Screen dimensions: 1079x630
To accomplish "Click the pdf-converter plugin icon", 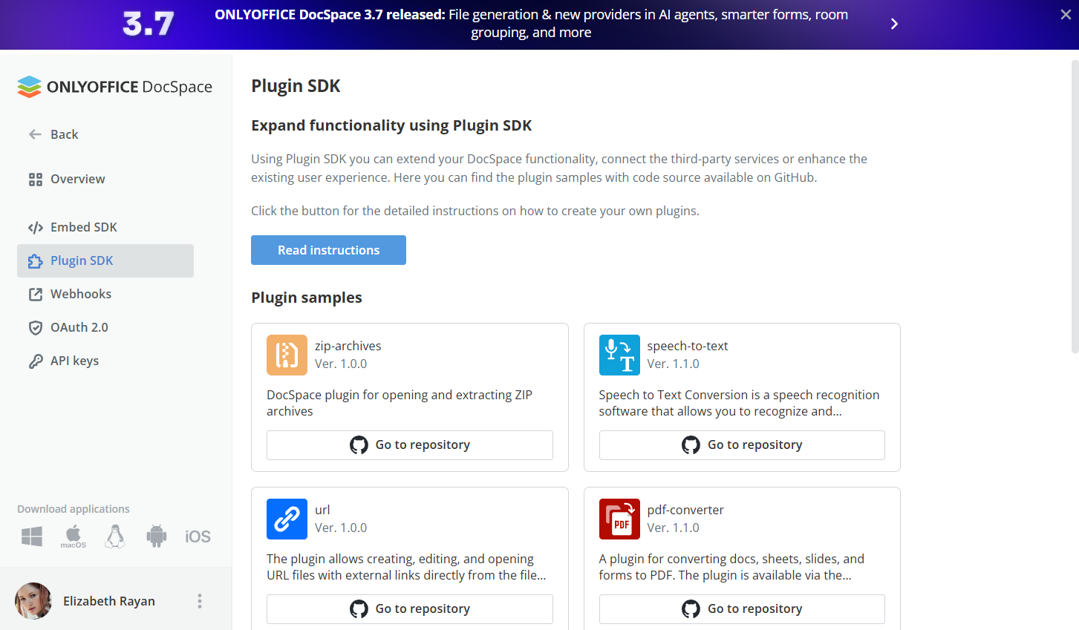I will (x=619, y=519).
